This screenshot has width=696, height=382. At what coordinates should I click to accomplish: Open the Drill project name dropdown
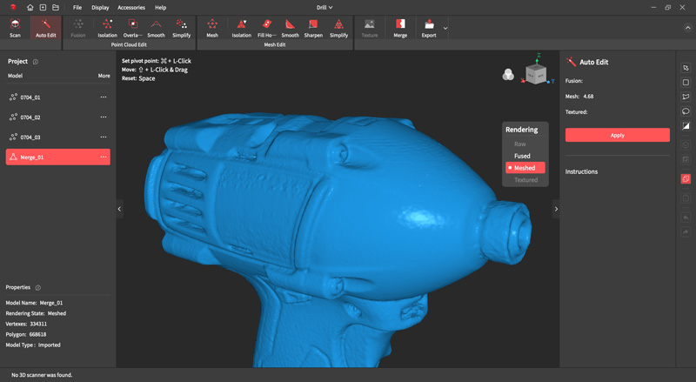(325, 8)
